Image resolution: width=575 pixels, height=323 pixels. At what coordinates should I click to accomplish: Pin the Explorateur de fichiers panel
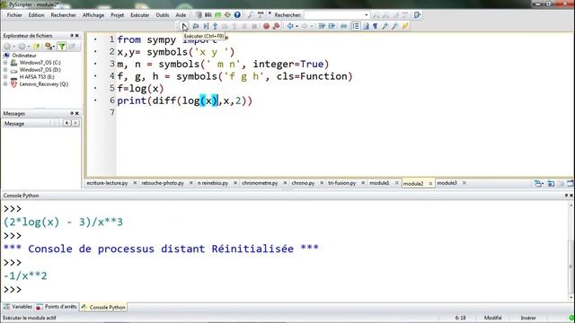[x=72, y=36]
